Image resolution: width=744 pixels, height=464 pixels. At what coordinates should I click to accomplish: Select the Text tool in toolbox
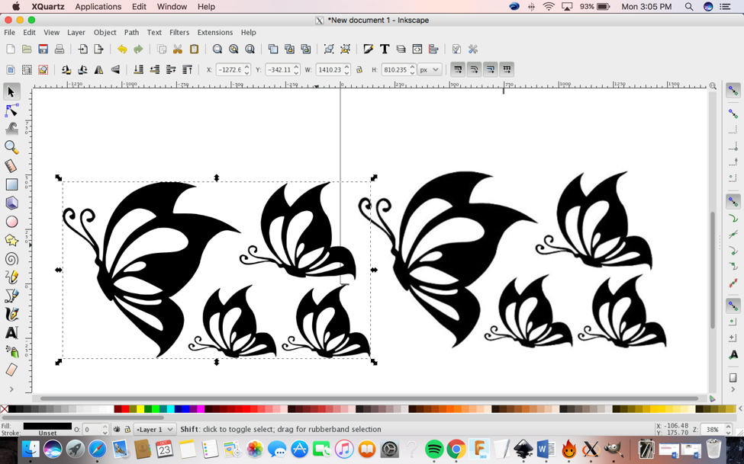pos(11,333)
